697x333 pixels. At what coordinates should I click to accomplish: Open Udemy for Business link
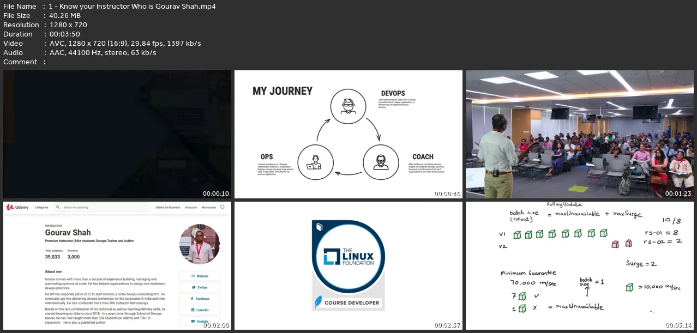168,208
